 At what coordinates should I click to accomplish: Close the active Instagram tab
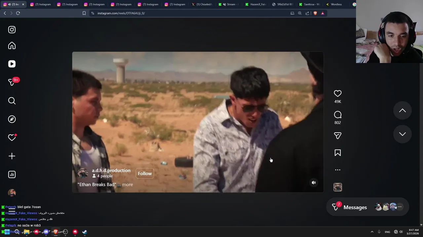[23, 4]
